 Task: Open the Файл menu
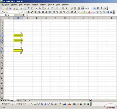pos(7,5)
